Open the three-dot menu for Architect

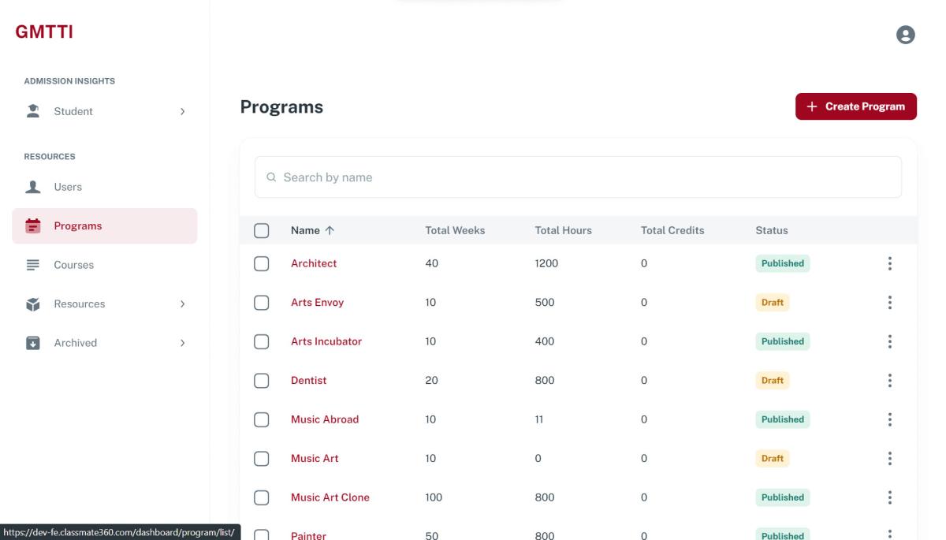click(x=889, y=263)
